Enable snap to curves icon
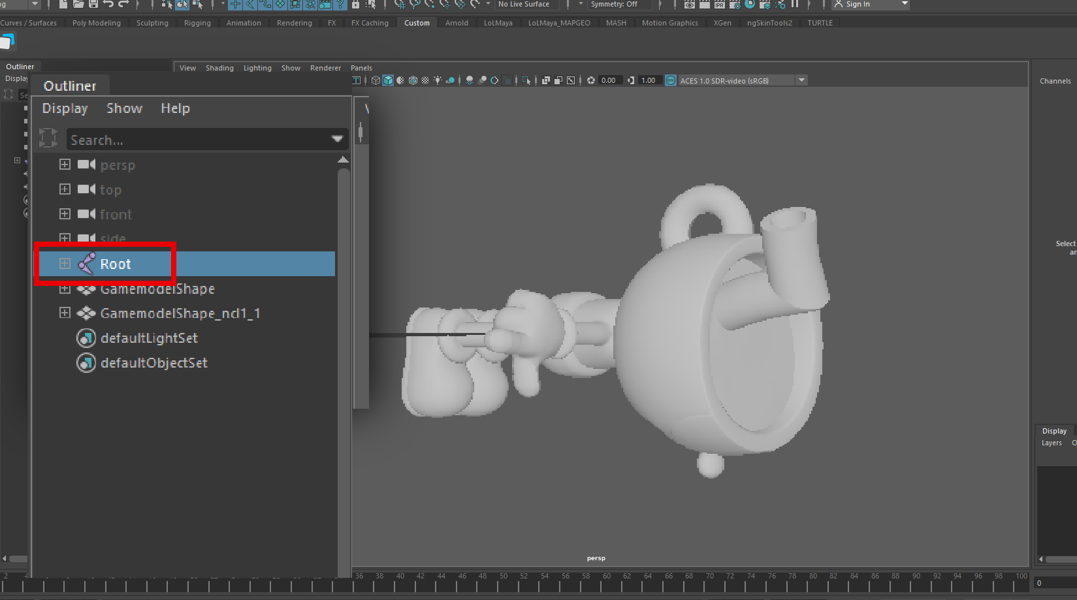Viewport: 1077px width, 600px height. pos(415,5)
